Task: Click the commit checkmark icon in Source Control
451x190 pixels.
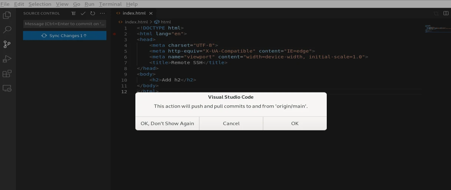Action: [x=83, y=13]
